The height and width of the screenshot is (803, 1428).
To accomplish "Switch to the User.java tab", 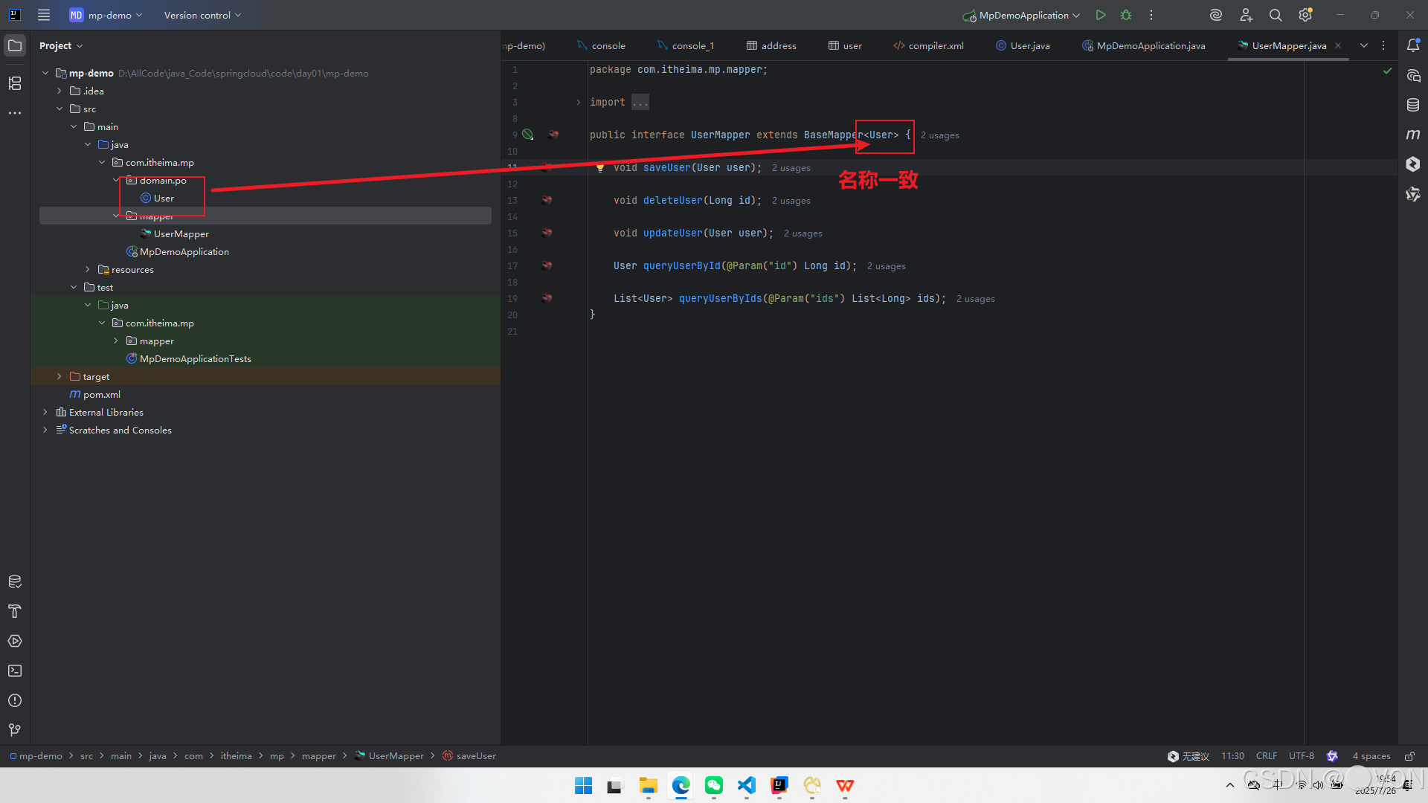I will (x=1029, y=45).
